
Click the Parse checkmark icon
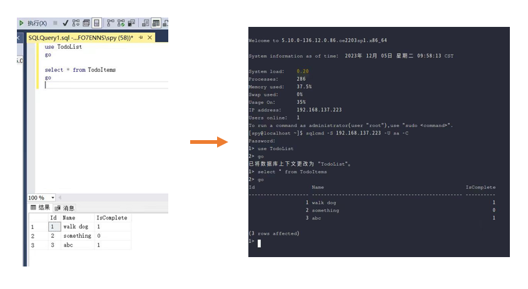point(65,23)
